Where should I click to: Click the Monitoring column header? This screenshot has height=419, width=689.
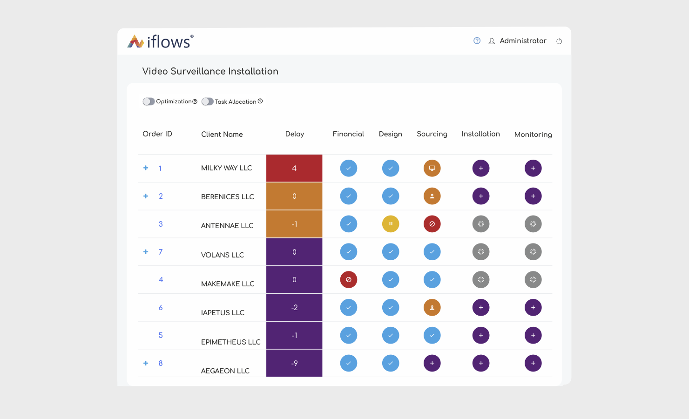[533, 135]
